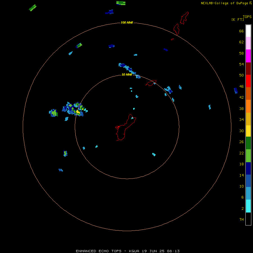Click the light pink swatch at the 62 level

click(x=248, y=43)
